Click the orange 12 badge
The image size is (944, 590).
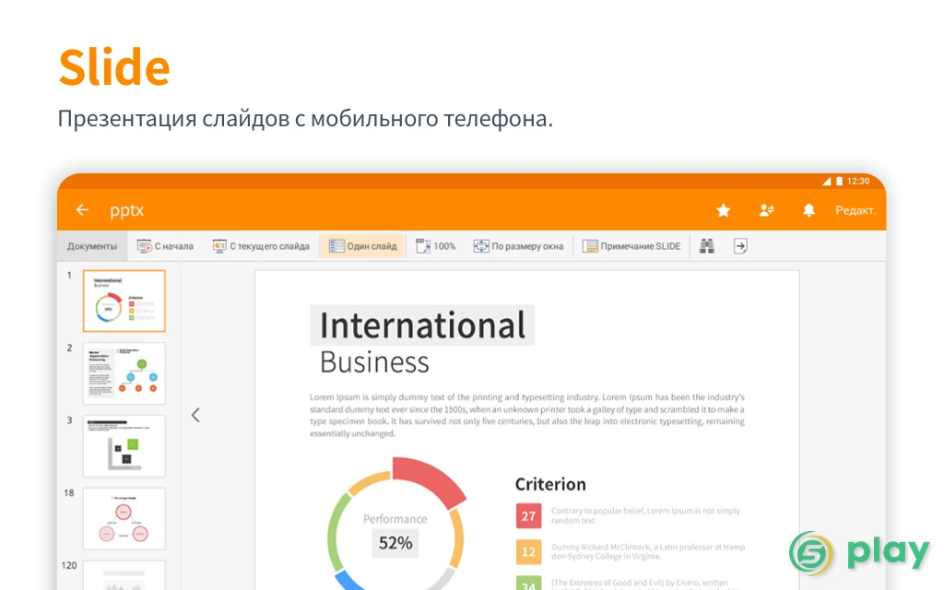528,551
